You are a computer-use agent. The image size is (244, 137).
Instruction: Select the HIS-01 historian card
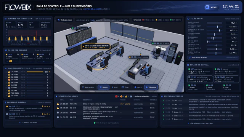(x=200, y=79)
